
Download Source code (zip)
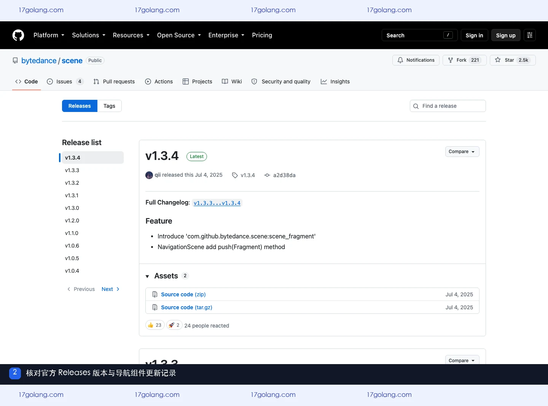point(183,294)
